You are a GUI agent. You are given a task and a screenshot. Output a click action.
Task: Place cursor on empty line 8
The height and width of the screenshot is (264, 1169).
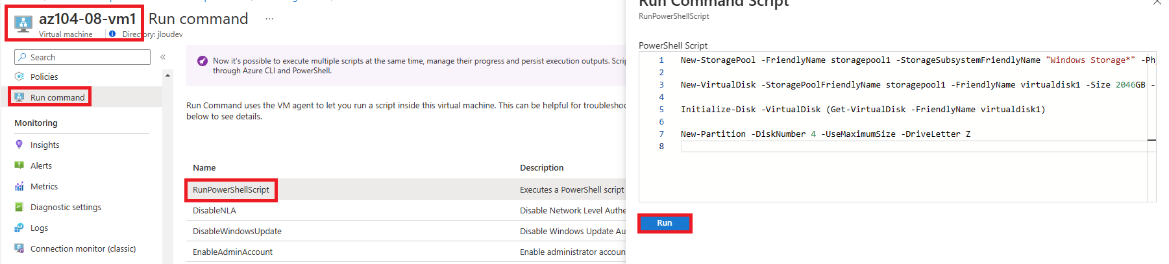pyautogui.click(x=914, y=146)
